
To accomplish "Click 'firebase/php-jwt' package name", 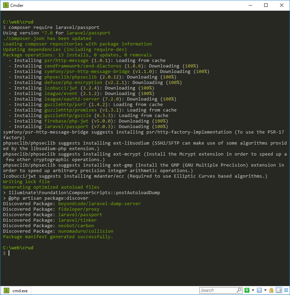I will click(x=66, y=121).
